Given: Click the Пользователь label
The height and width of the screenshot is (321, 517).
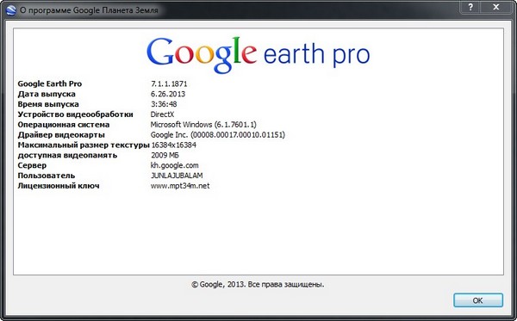Looking at the screenshot, I should (x=47, y=176).
